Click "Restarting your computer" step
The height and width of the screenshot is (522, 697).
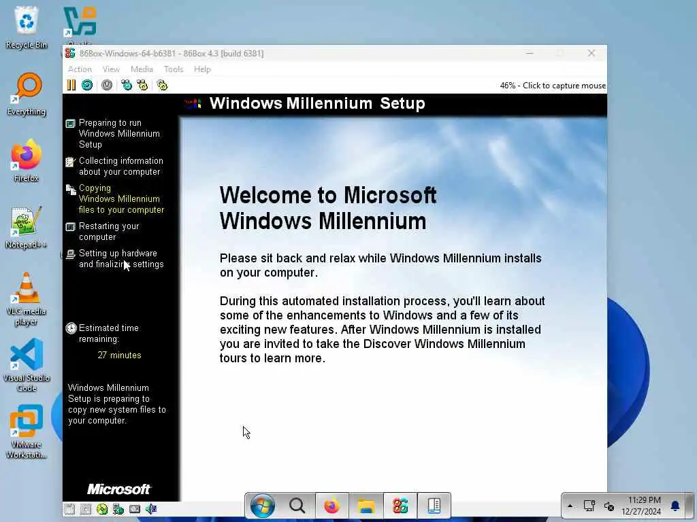click(109, 231)
